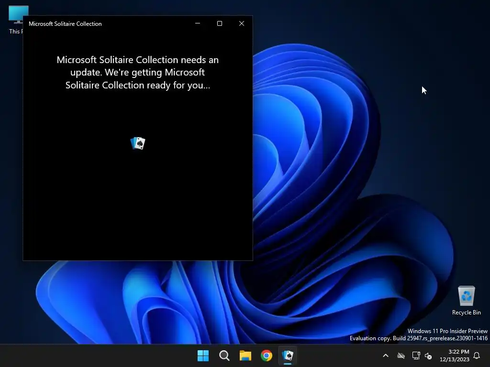
Task: Minimize the Microsoft Solitaire Collection window
Action: (198, 23)
